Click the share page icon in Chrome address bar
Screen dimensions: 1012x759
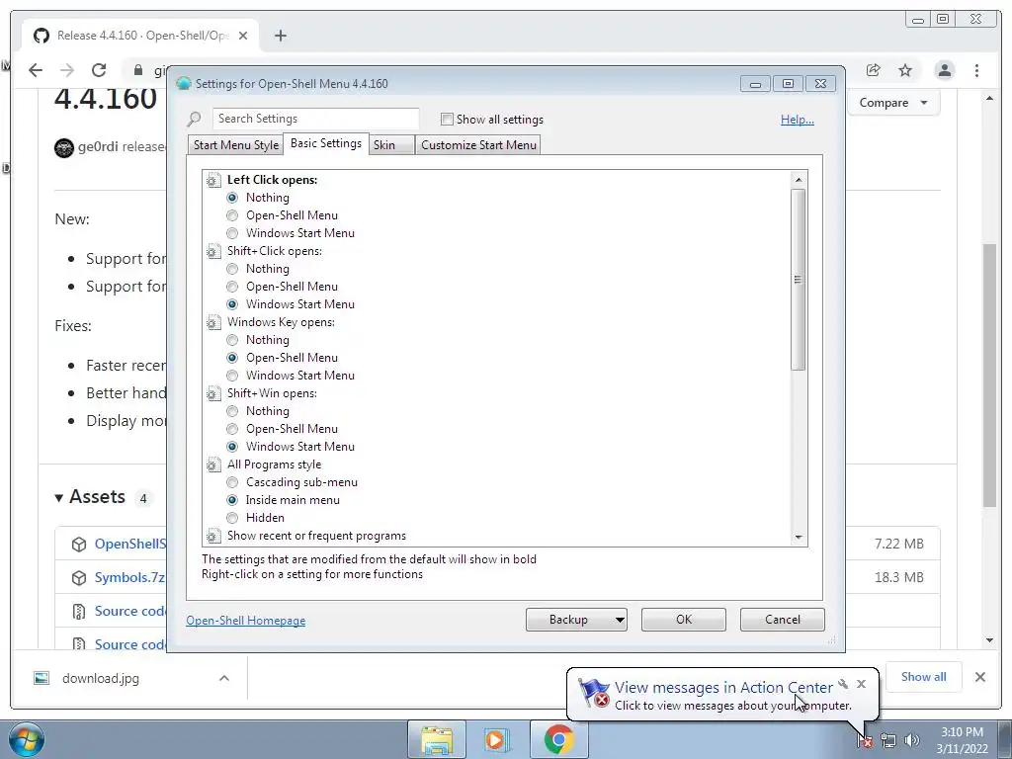[874, 70]
